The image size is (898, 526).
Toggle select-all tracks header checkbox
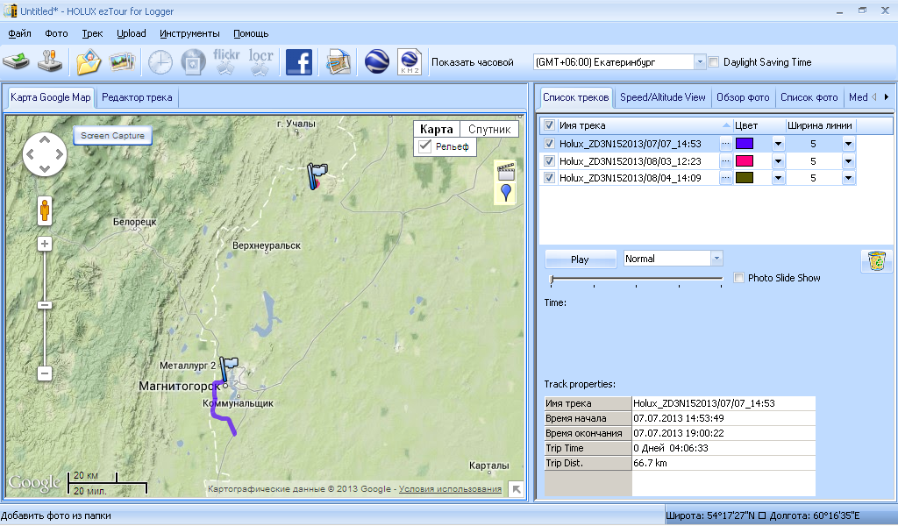point(549,124)
